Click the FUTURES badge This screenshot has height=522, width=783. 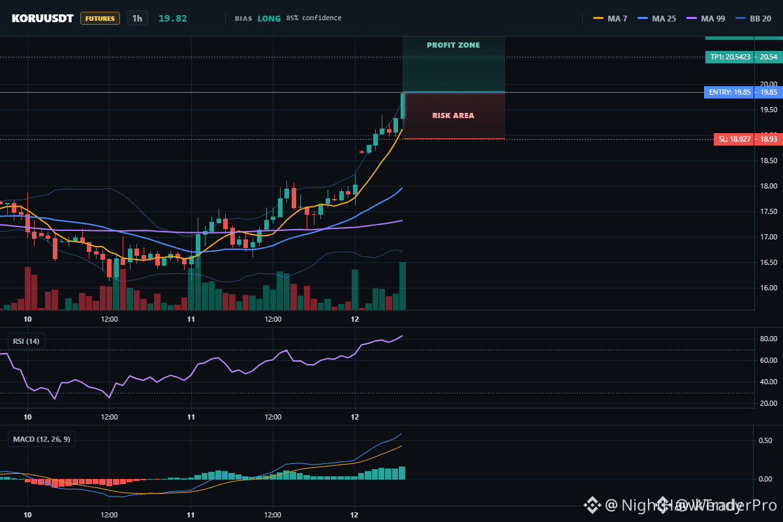100,18
